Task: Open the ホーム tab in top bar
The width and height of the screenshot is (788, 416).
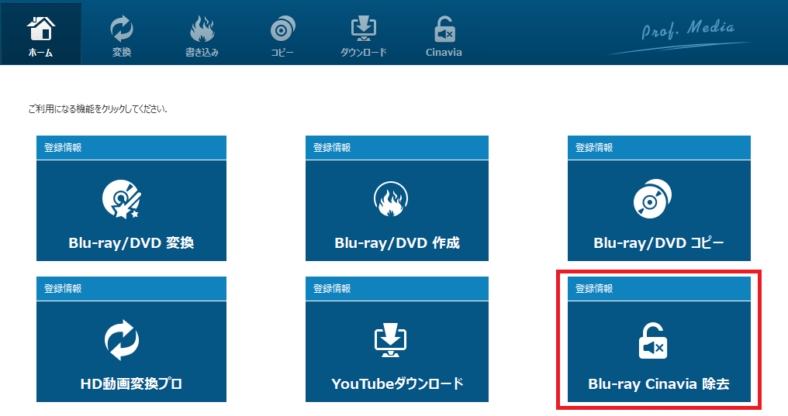Action: click(x=40, y=33)
